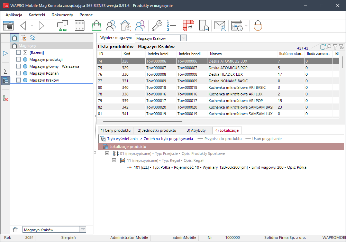Screen dimensions: 346x242
Task: Switch to the Jednostki produktu tab
Action: [x=157, y=130]
